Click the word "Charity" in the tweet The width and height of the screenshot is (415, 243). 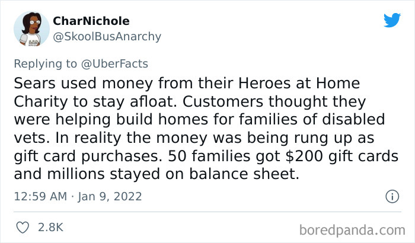(x=41, y=101)
